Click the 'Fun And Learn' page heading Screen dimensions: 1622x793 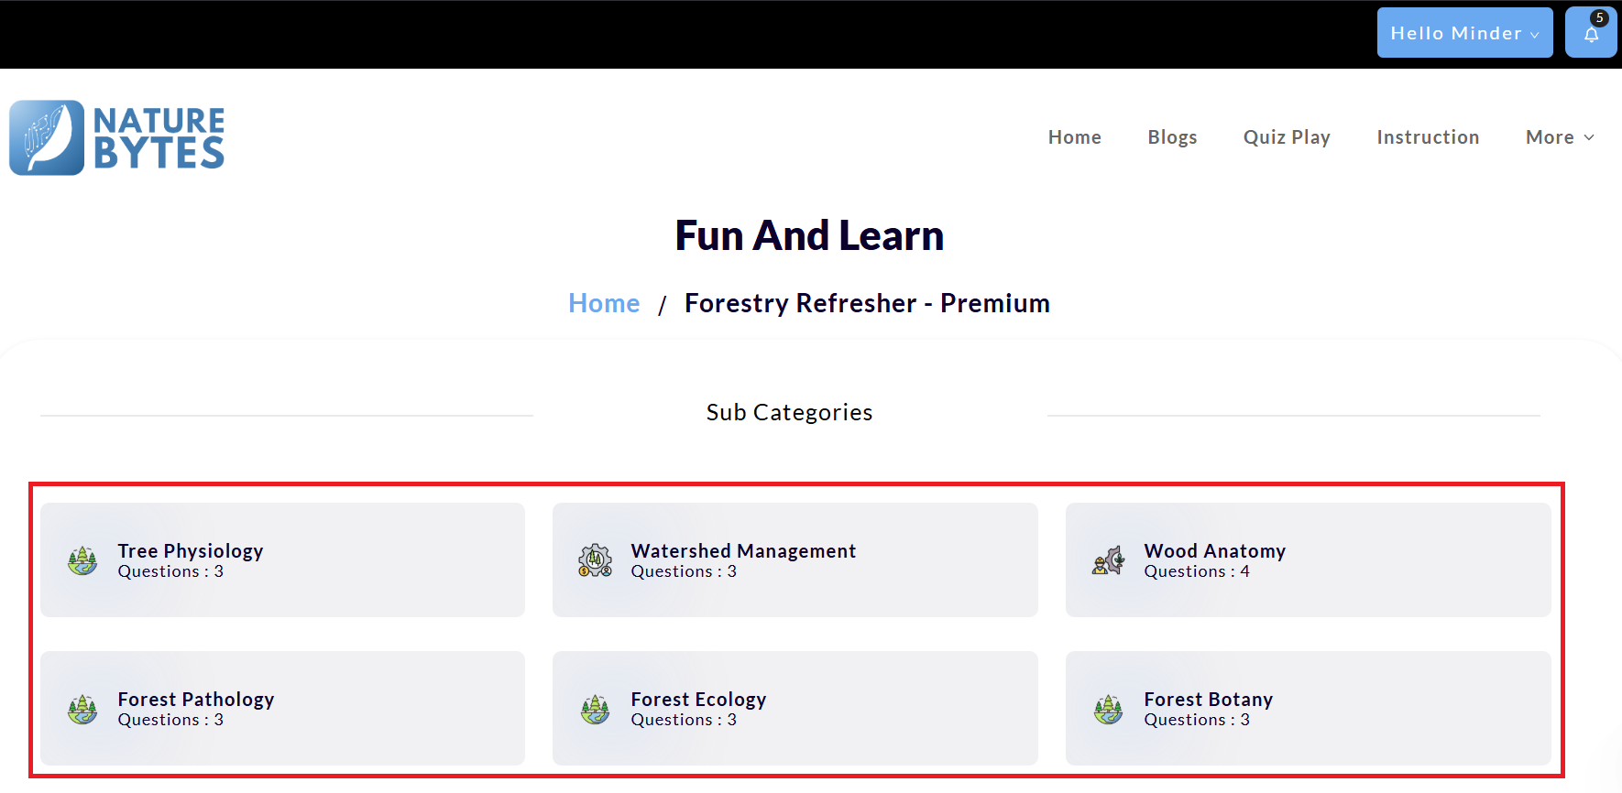[810, 235]
